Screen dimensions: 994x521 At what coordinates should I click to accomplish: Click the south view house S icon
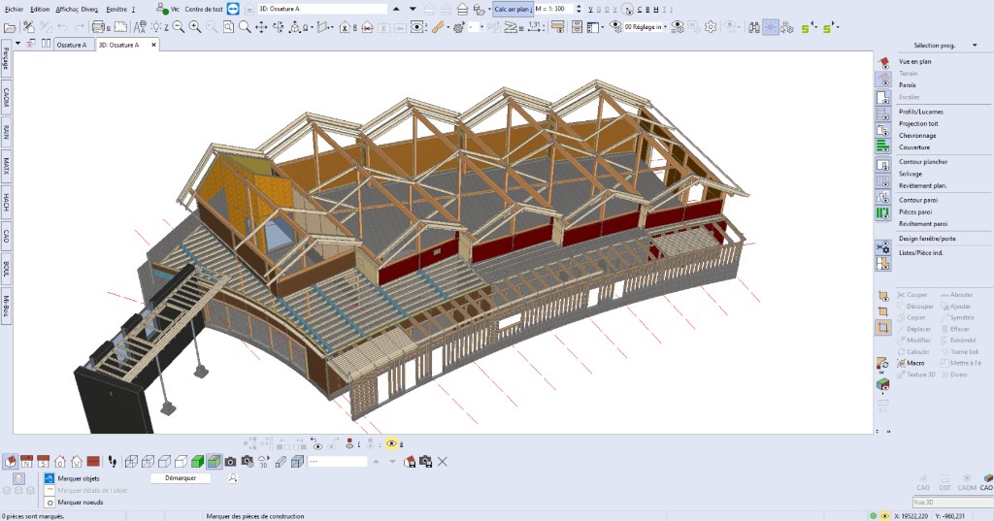[x=43, y=462]
